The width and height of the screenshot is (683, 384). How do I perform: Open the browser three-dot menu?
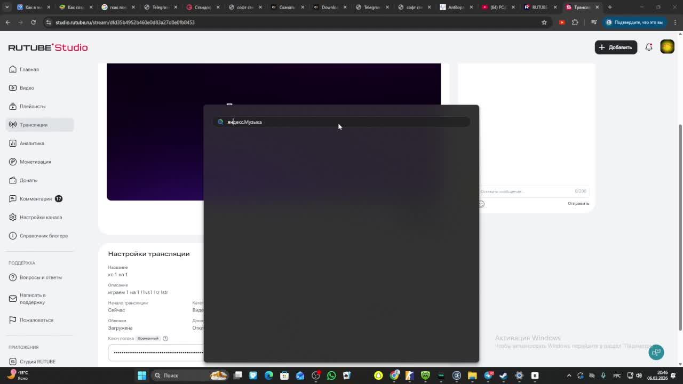pyautogui.click(x=675, y=22)
